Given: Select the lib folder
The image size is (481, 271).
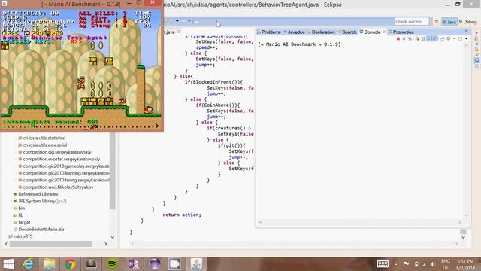Looking at the screenshot, I should click(20, 215).
